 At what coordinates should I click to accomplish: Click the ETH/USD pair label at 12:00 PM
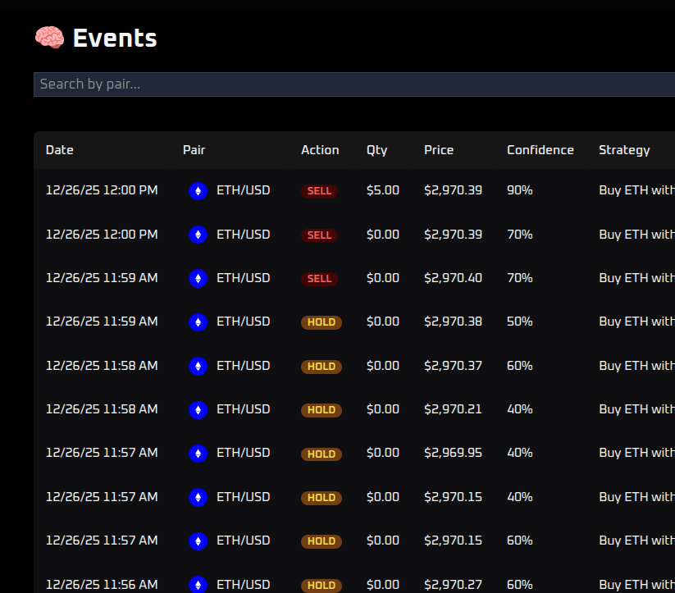point(243,190)
